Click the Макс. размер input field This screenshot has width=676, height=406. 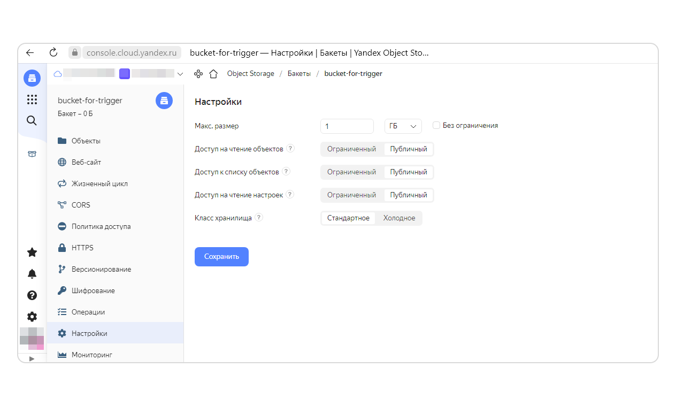pos(347,126)
